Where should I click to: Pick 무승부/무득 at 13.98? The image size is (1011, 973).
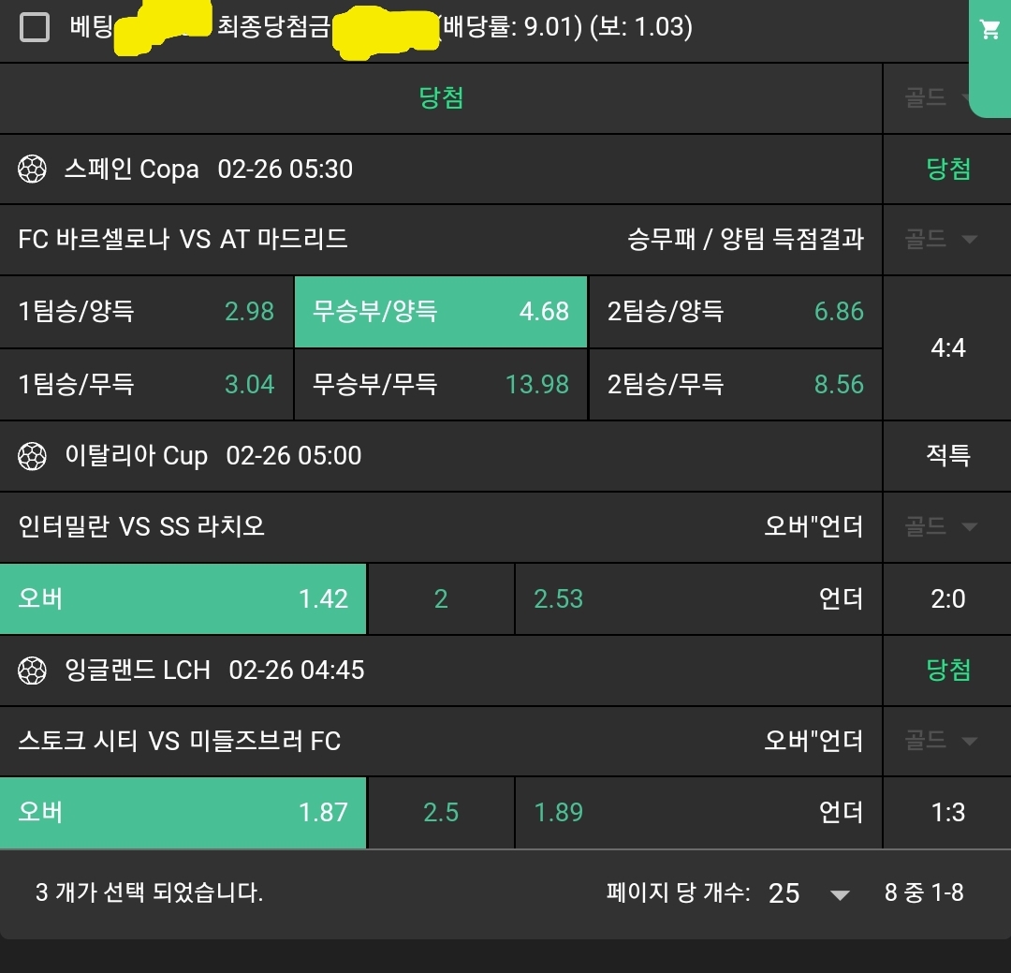(441, 384)
